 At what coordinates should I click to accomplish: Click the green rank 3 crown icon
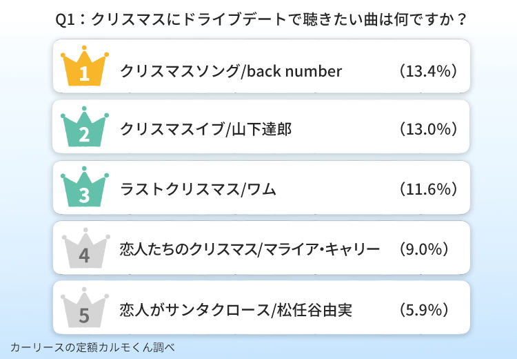[x=85, y=186]
